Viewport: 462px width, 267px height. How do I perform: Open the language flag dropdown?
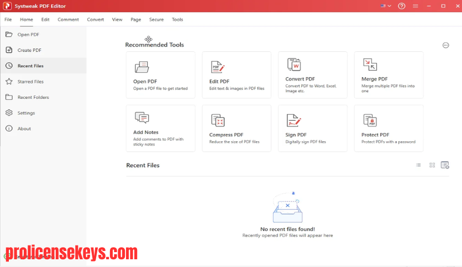[x=386, y=6]
